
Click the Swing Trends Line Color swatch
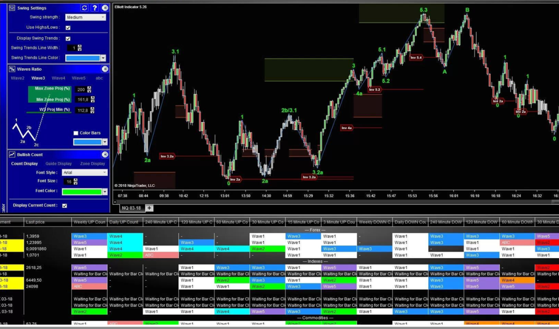[83, 58]
